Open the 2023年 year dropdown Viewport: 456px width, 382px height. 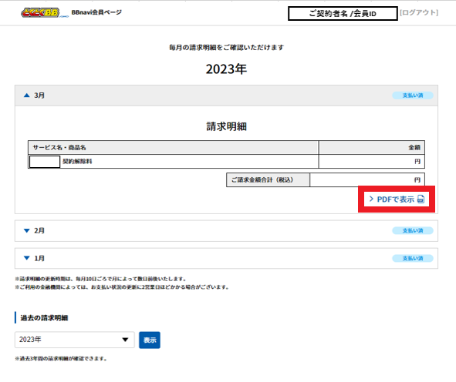click(74, 340)
